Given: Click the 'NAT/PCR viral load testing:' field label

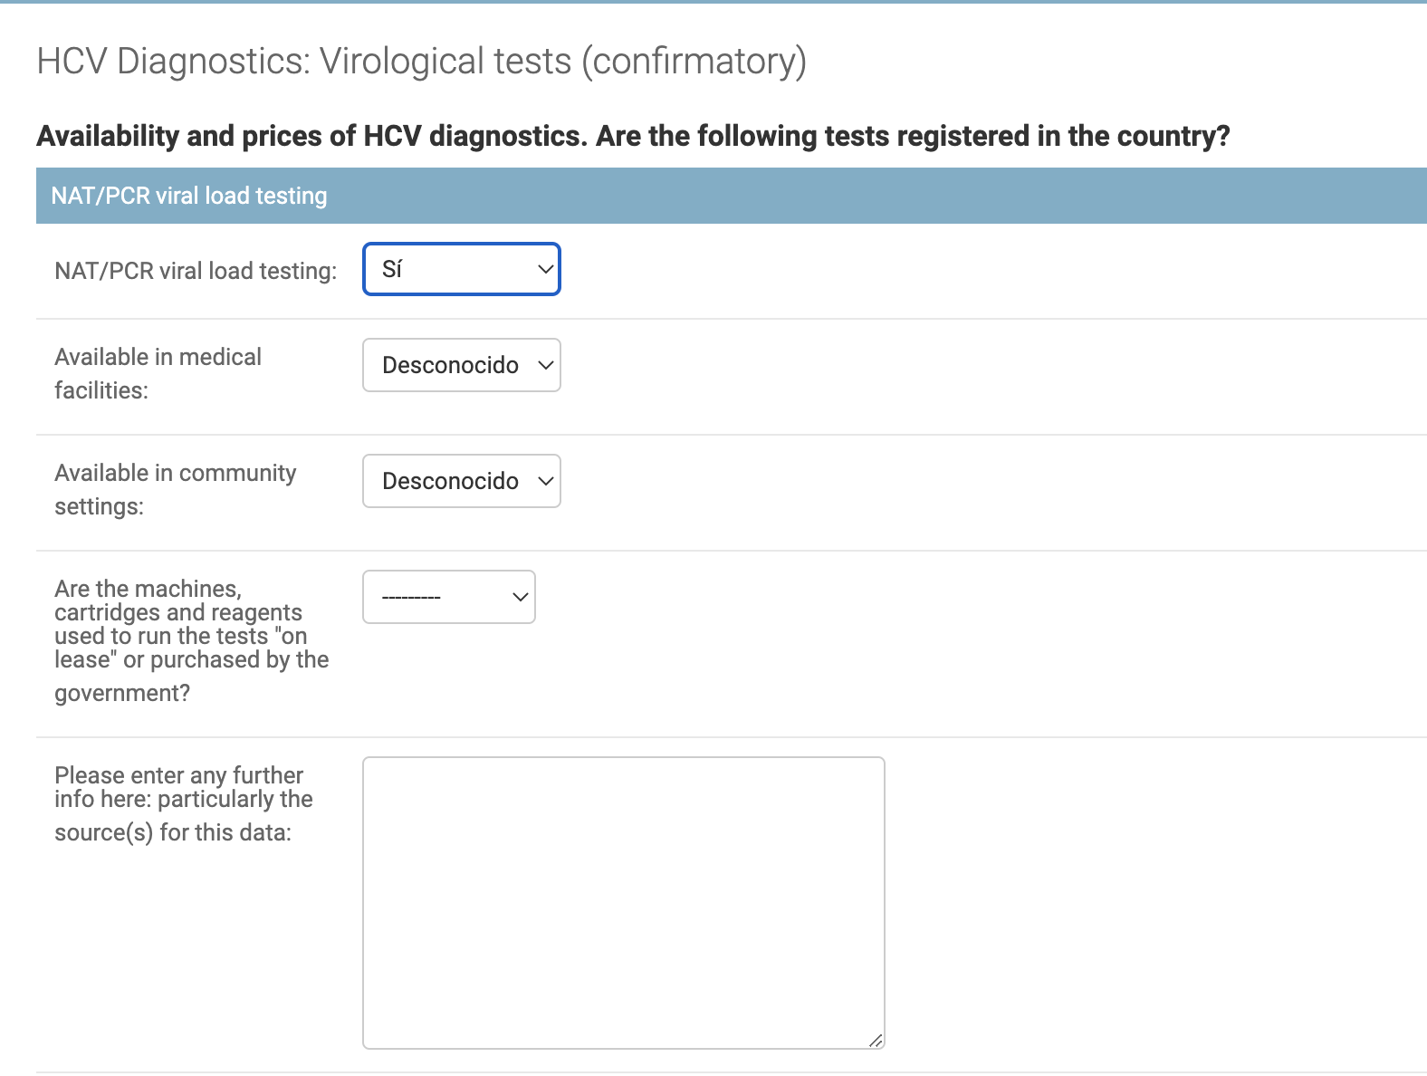Looking at the screenshot, I should (x=196, y=271).
